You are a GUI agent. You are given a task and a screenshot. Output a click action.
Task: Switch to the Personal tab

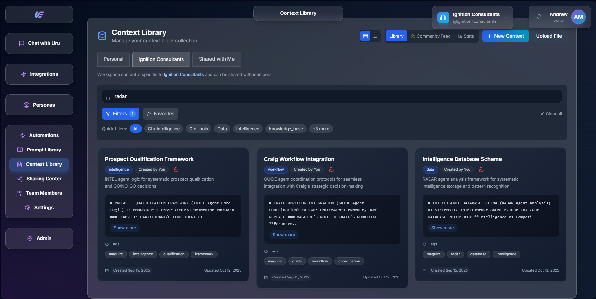click(x=113, y=59)
